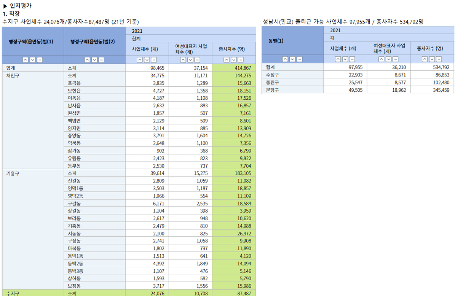Click minus icon under 종사자수 in 동별 table
This screenshot has height=296, width=458.
point(439,59)
